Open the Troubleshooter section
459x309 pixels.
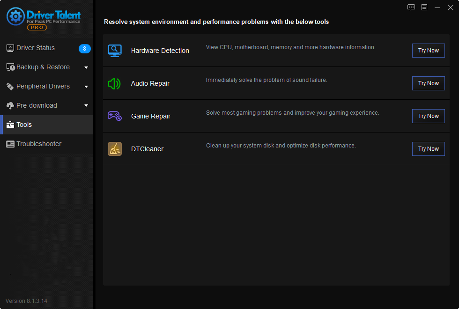click(46, 144)
